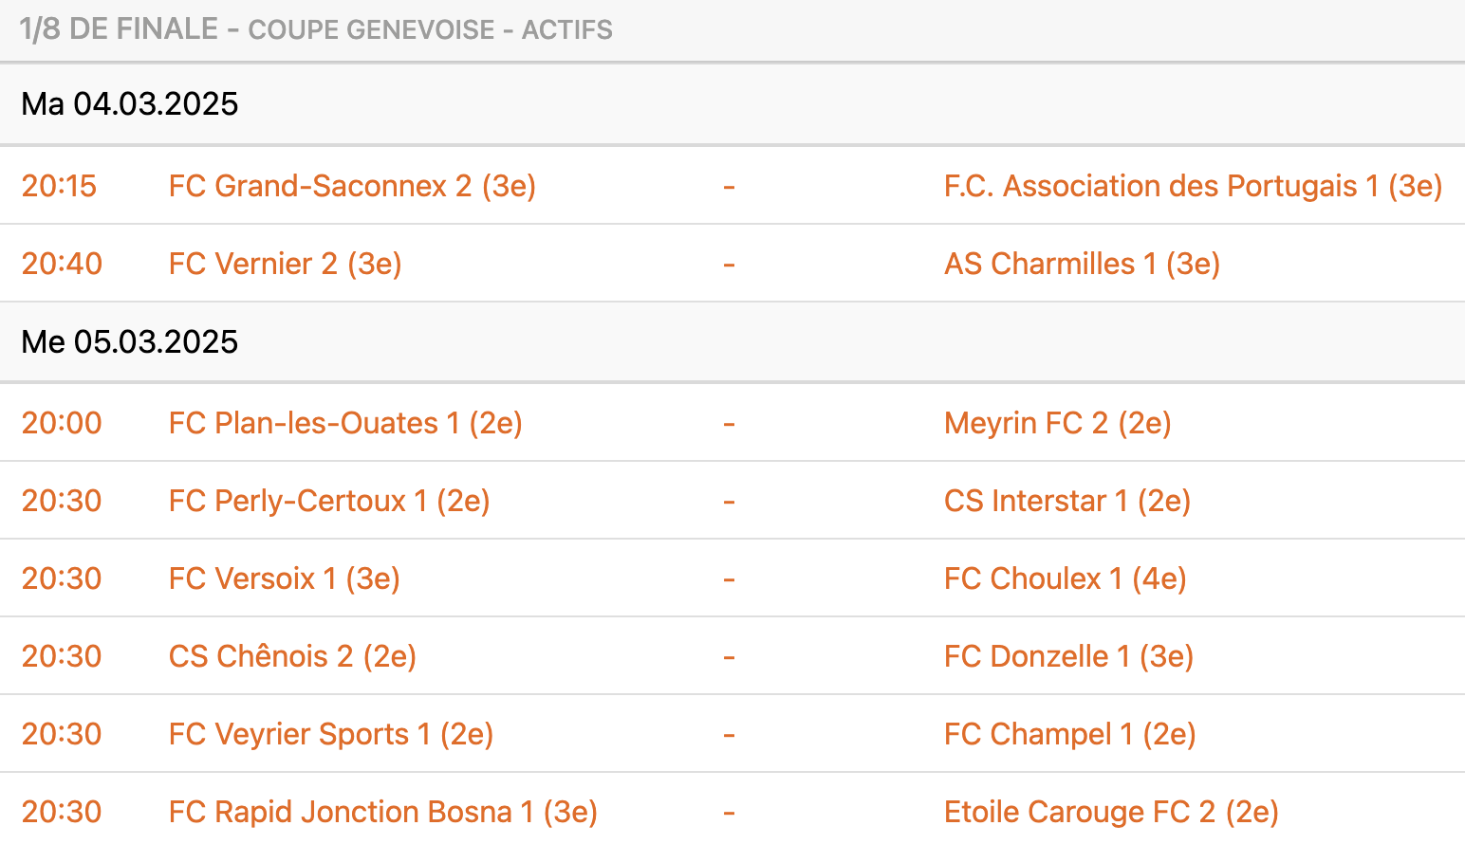Viewport: 1465px width, 844px height.
Task: Open the 20:00 match details
Action: click(62, 423)
